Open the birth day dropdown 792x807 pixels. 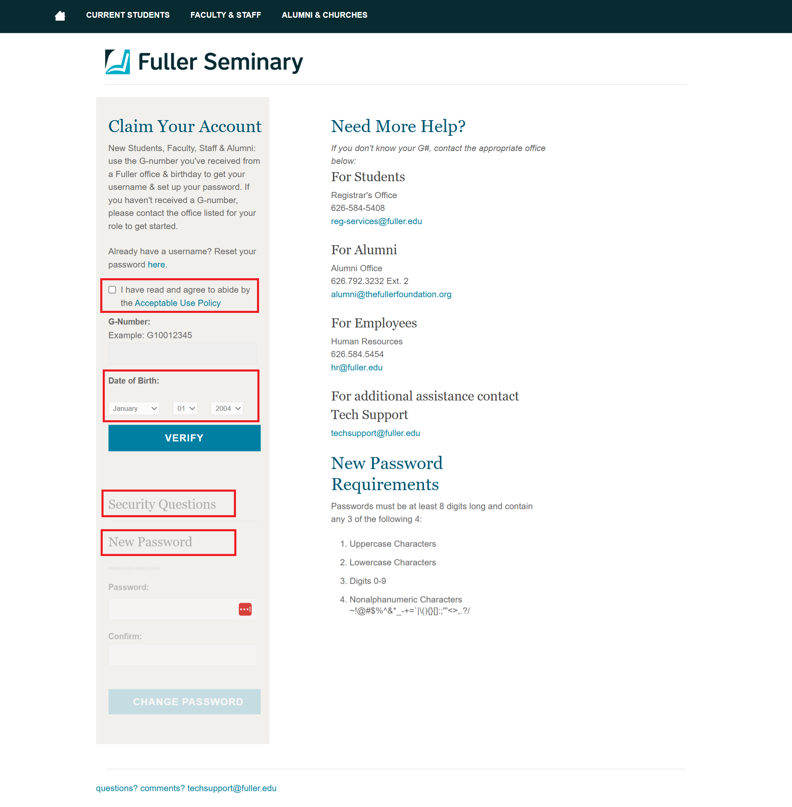click(186, 408)
